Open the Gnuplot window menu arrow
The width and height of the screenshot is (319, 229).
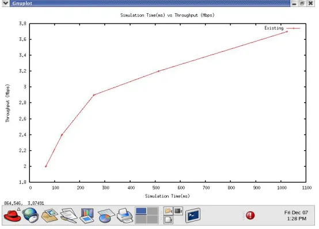click(x=6, y=3)
